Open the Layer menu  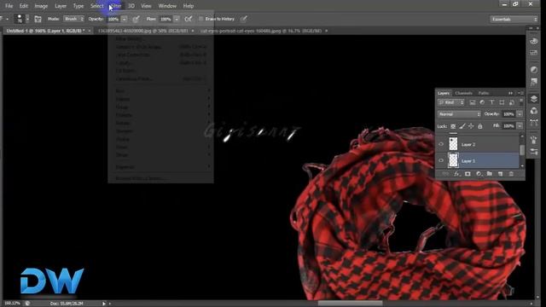tap(61, 6)
